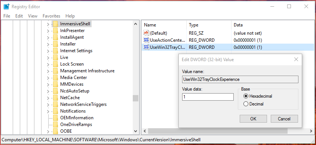The image size is (316, 145).
Task: Open the Favorites menu
Action: (51, 16)
